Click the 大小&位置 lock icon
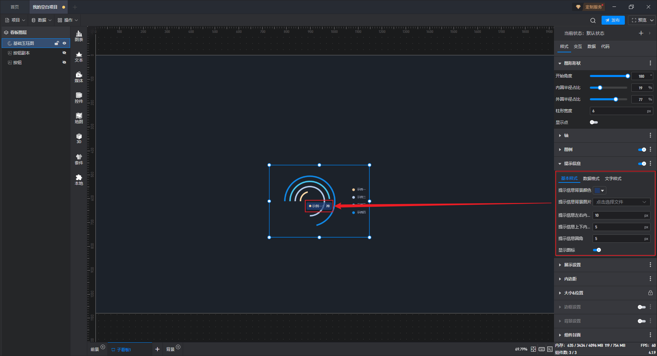 [x=650, y=293]
